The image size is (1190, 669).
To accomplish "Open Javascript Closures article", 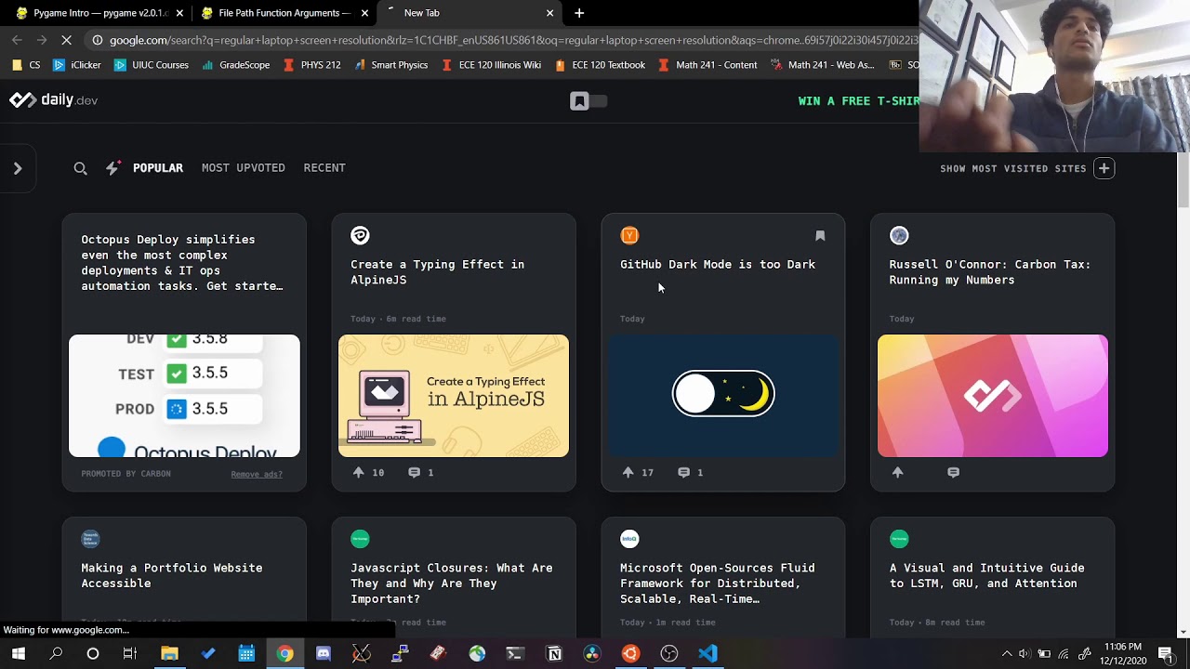I will (x=452, y=584).
